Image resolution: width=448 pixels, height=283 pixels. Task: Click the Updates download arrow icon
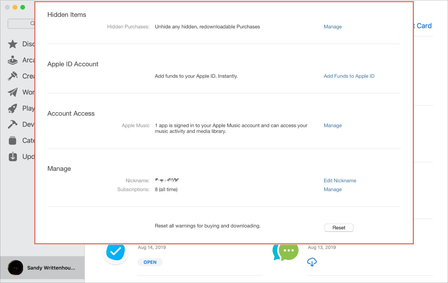click(x=13, y=156)
